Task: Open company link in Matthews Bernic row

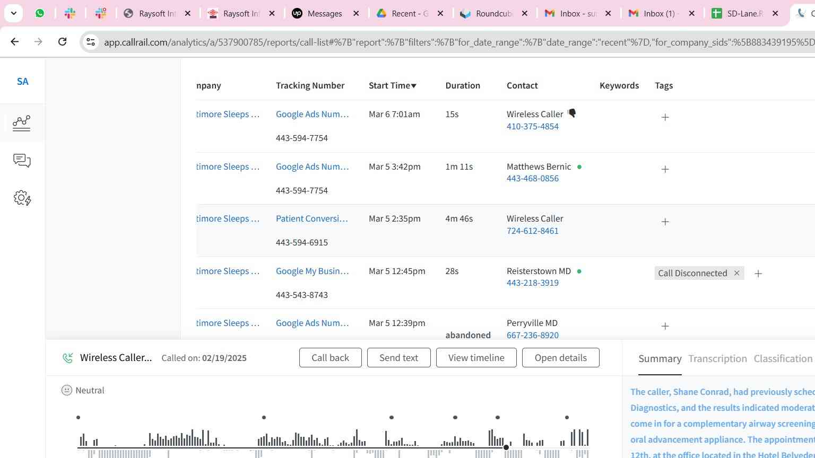Action: pos(228,166)
